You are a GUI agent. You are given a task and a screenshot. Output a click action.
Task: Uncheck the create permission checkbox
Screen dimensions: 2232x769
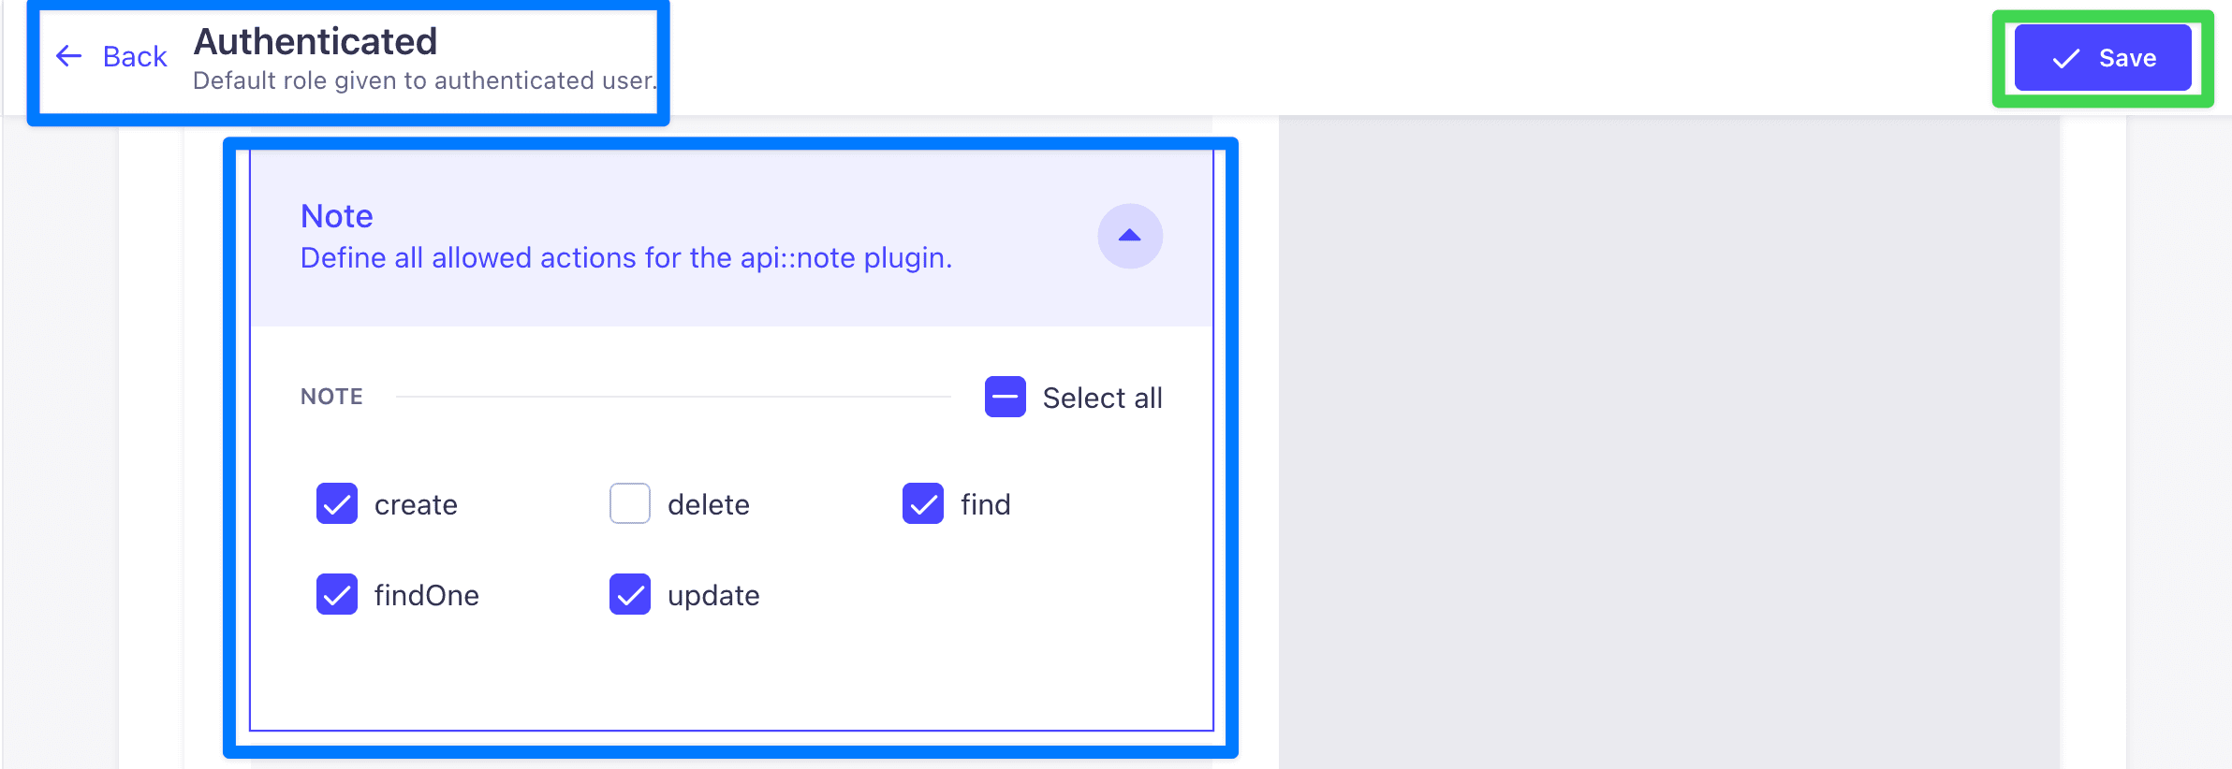click(x=337, y=503)
